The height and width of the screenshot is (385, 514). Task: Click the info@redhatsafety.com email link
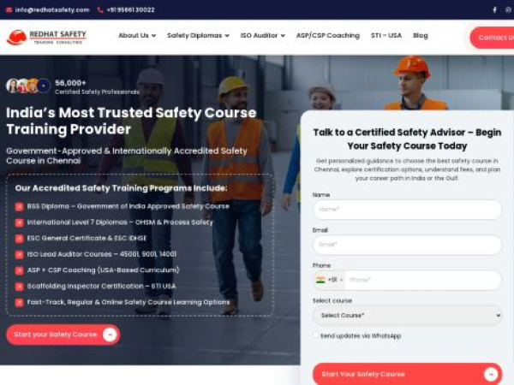[x=52, y=9]
